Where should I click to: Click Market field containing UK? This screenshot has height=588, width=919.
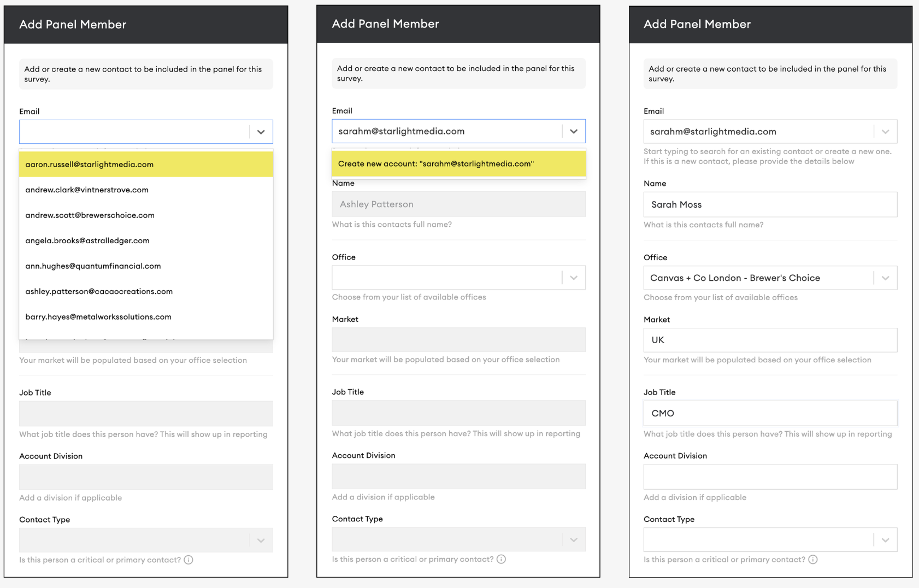[x=770, y=340]
